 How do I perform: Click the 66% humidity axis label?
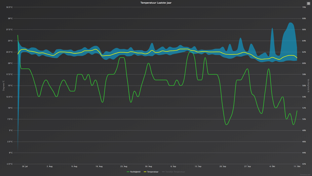[x=304, y=30]
